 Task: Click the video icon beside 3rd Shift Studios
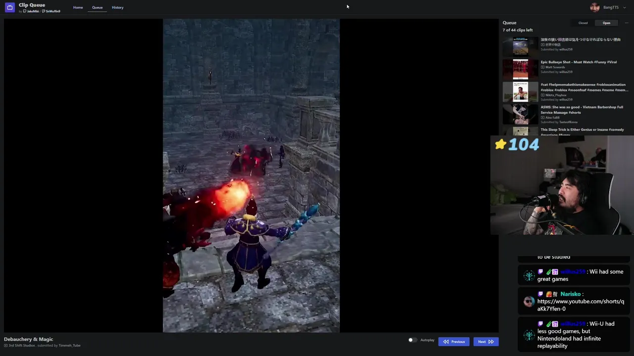(6, 346)
